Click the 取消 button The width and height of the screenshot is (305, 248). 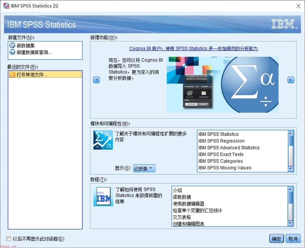(293, 238)
